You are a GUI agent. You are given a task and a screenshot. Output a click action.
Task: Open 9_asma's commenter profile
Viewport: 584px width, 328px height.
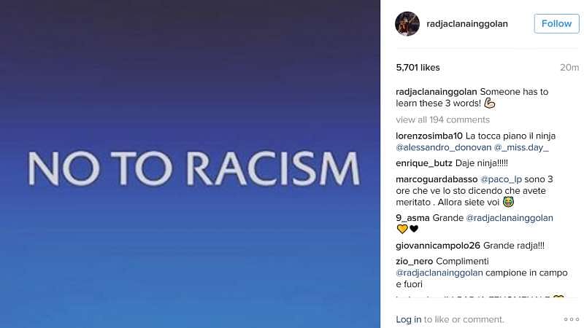(412, 218)
